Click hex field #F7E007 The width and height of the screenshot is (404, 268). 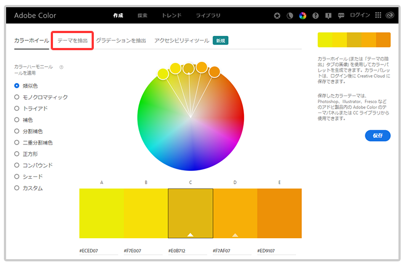(143, 251)
